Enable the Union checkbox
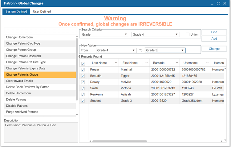Screen dimensions: 231x147 (188, 35)
